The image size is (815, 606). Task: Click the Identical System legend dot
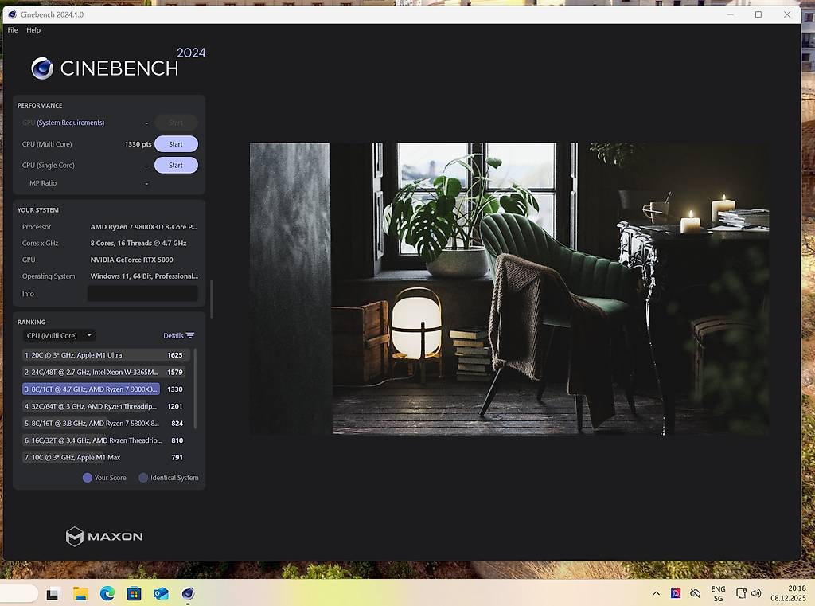[x=143, y=478]
